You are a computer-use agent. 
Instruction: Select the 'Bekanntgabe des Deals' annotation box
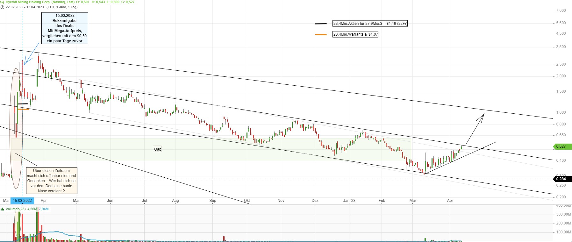(65, 28)
